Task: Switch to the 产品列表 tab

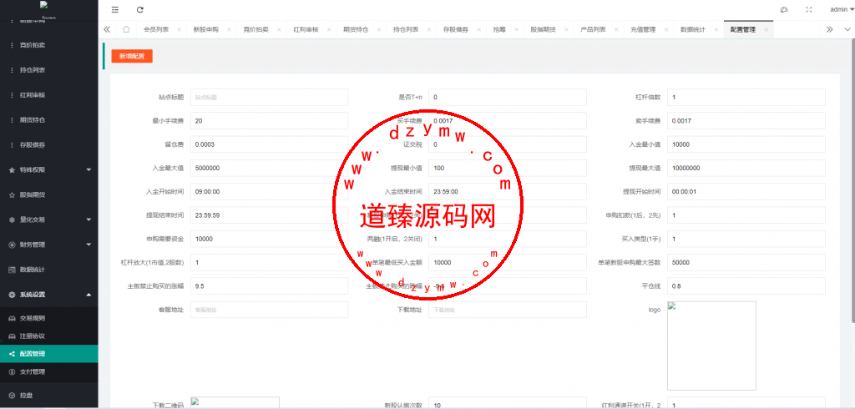Action: tap(594, 30)
